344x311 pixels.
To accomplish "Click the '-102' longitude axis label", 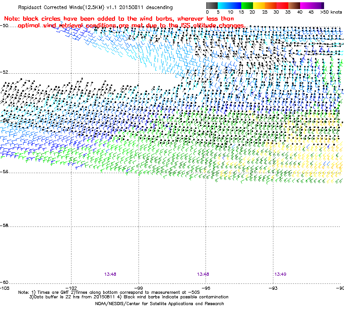I will 72,288.
